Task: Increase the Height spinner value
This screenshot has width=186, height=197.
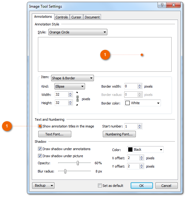Action: tap(70, 102)
